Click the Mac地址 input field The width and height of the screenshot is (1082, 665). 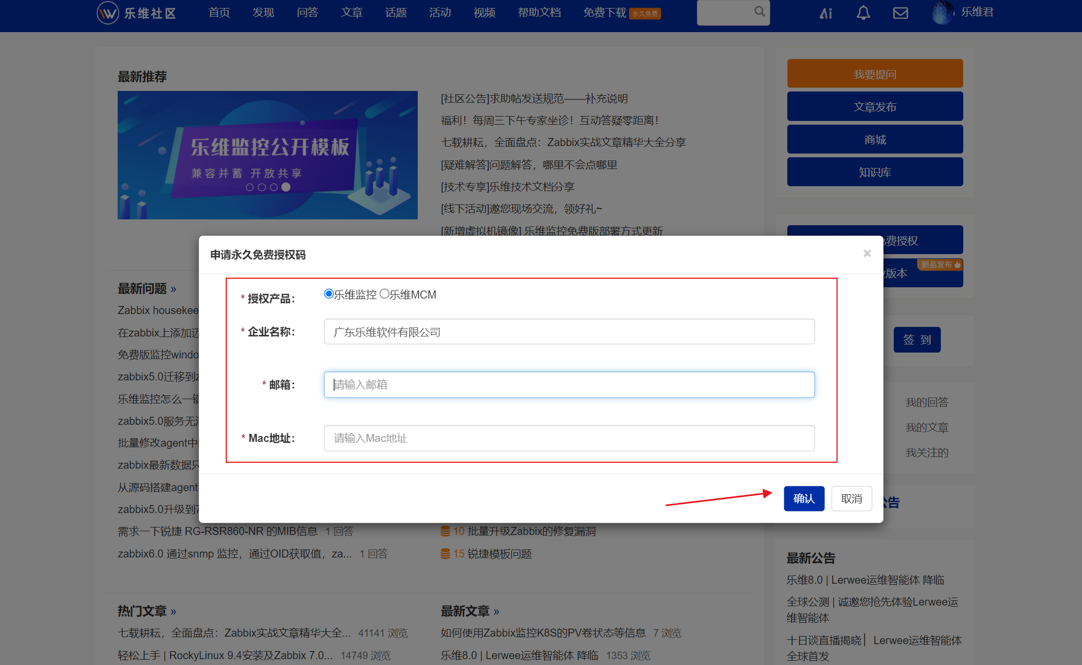coord(569,438)
